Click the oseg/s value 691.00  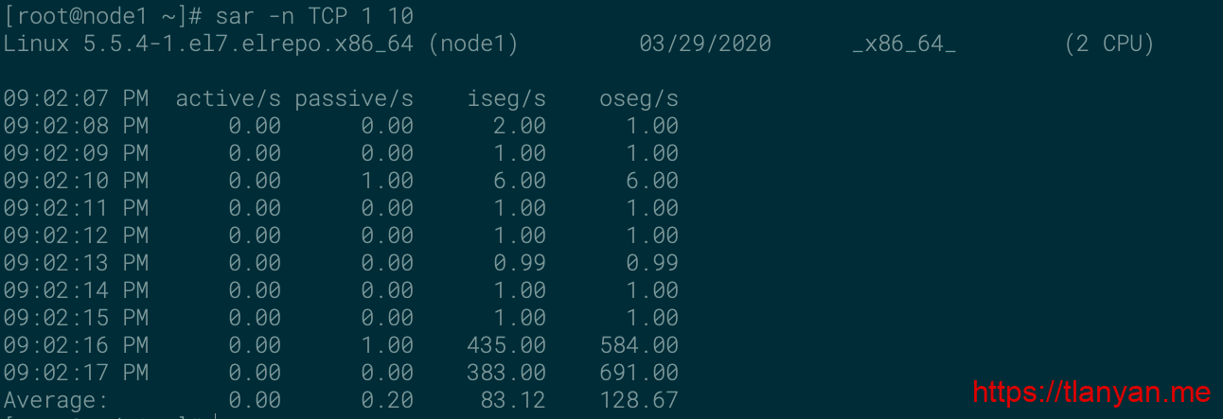coord(639,373)
